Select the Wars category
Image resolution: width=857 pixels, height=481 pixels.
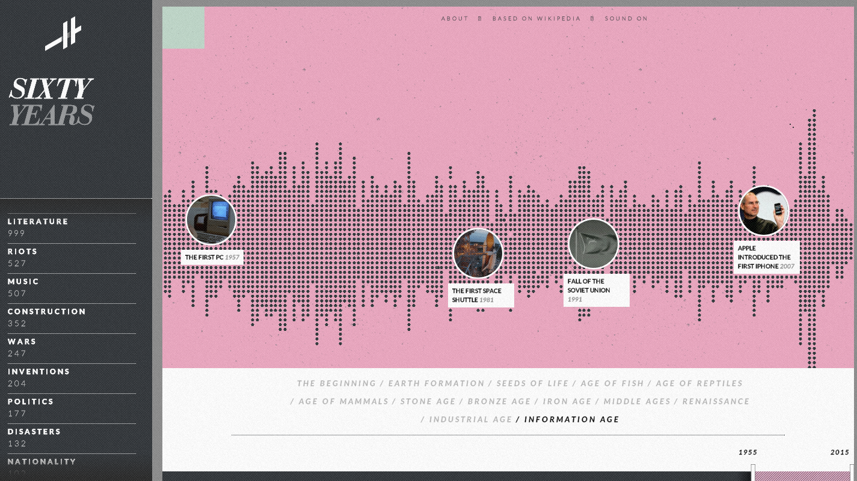click(22, 342)
